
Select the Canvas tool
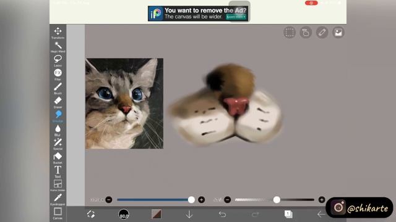pyautogui.click(x=58, y=213)
